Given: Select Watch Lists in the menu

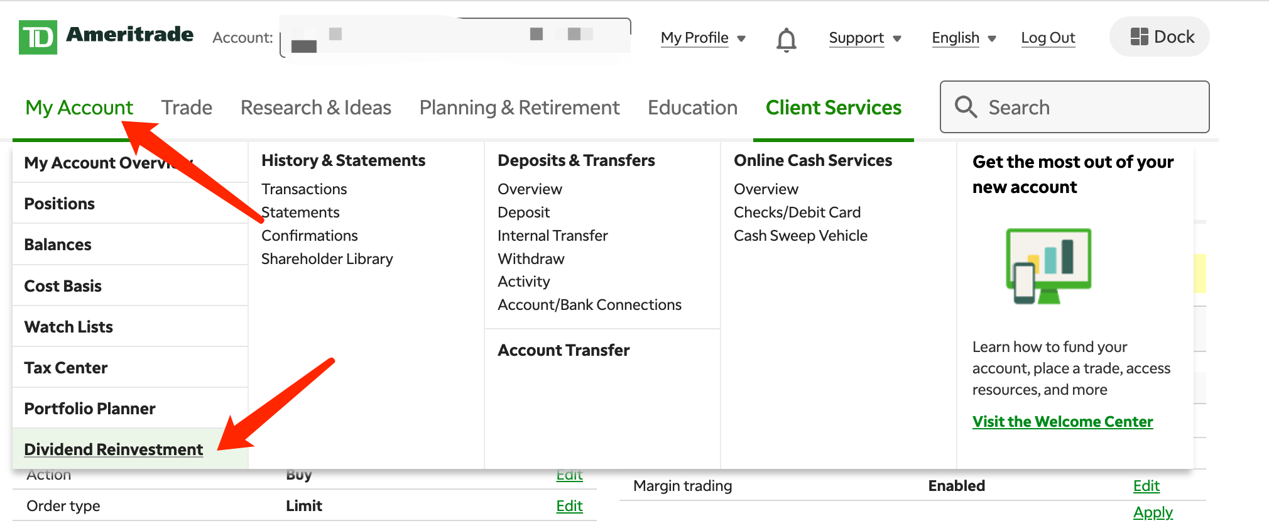Looking at the screenshot, I should point(130,327).
